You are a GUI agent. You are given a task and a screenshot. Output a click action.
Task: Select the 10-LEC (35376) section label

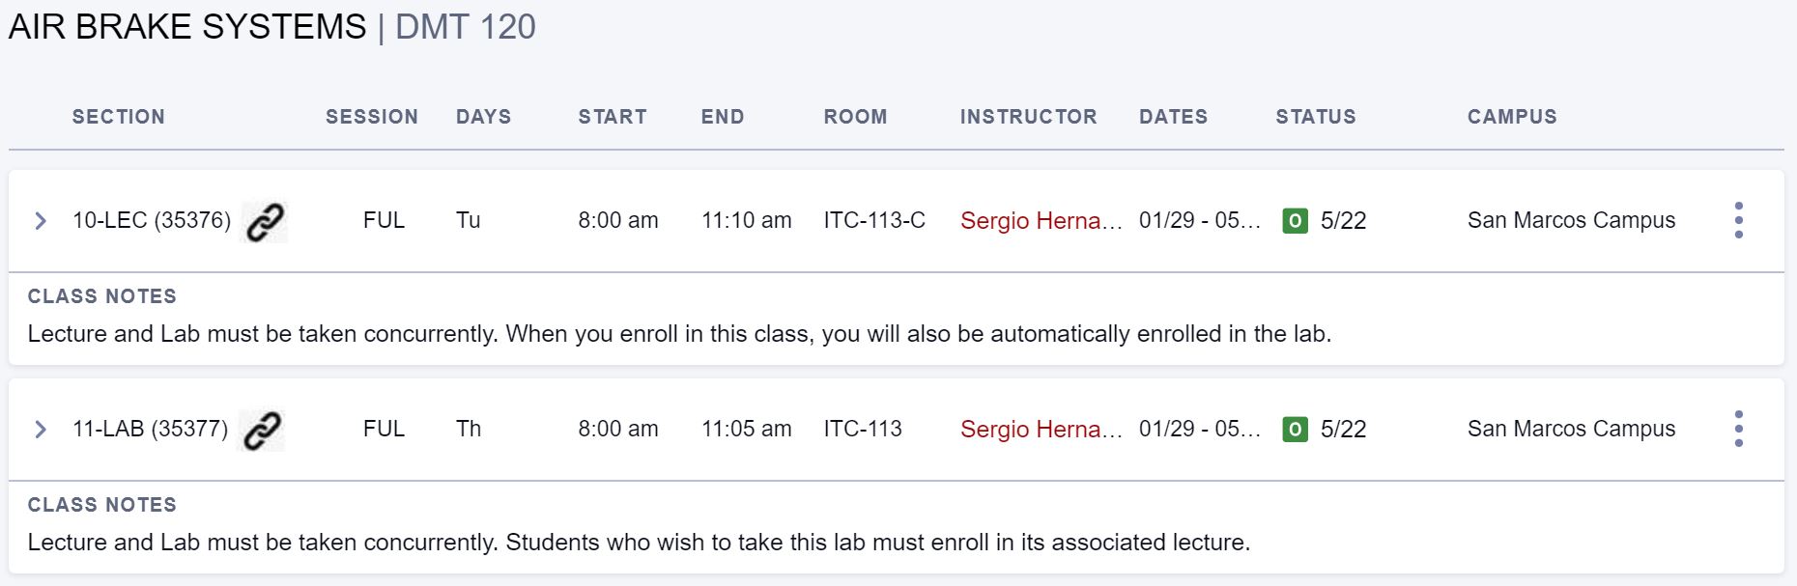click(152, 220)
